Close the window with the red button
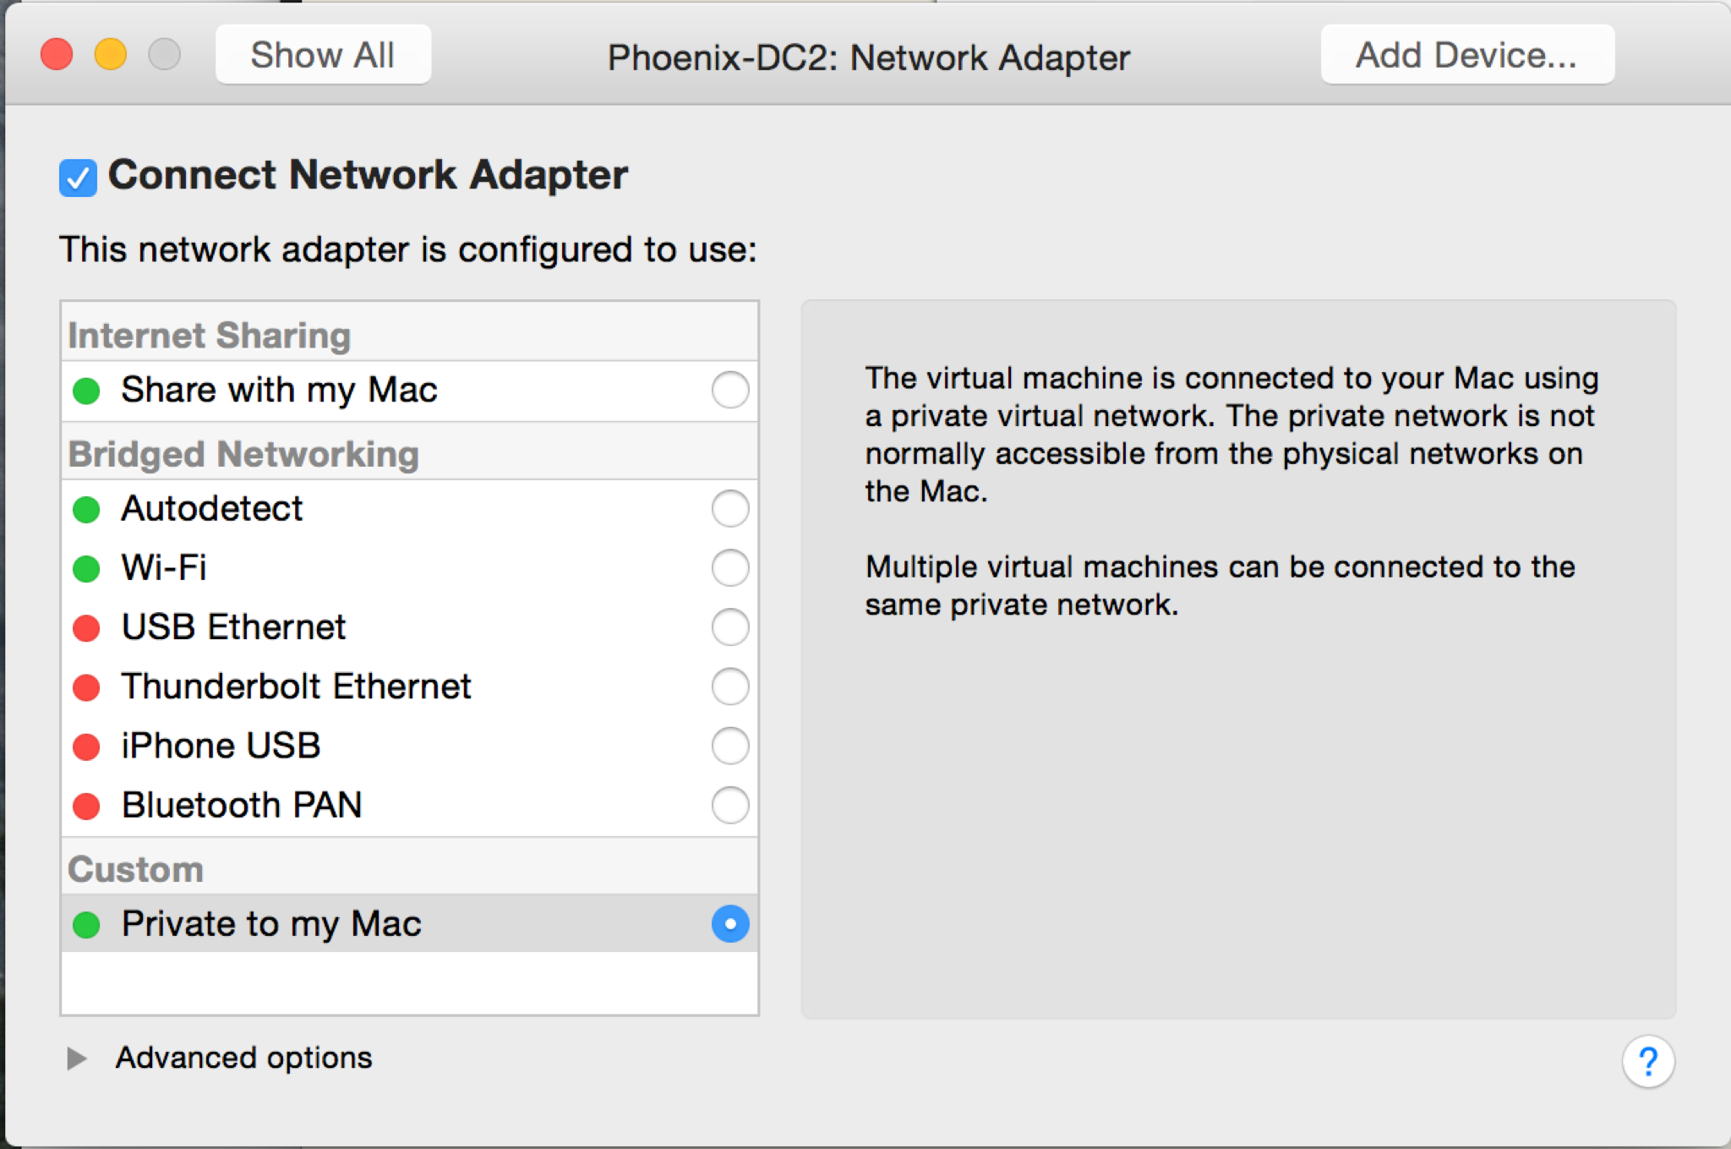This screenshot has height=1149, width=1731. coord(57,55)
